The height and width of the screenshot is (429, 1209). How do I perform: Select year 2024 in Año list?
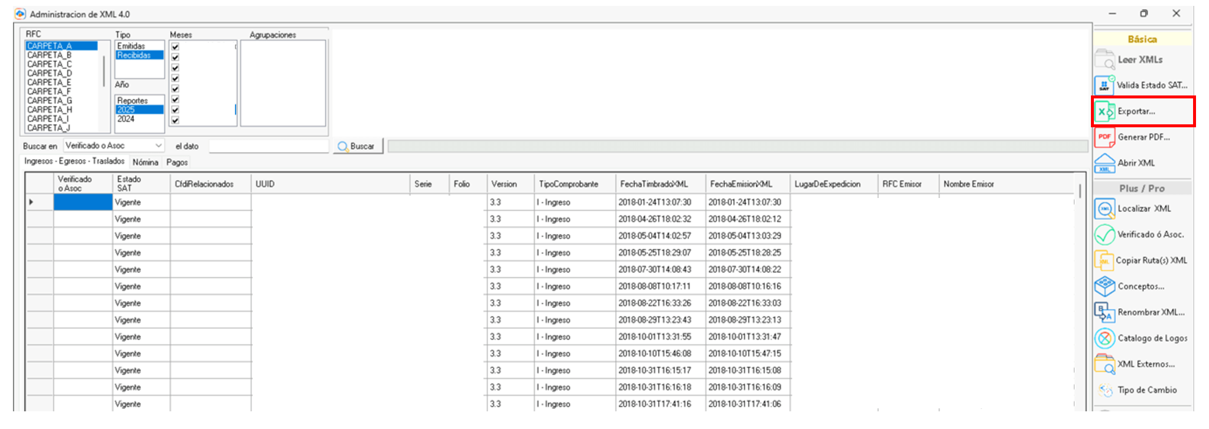click(x=126, y=119)
